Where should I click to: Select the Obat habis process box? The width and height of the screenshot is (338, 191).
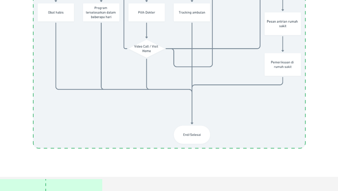[x=56, y=12]
